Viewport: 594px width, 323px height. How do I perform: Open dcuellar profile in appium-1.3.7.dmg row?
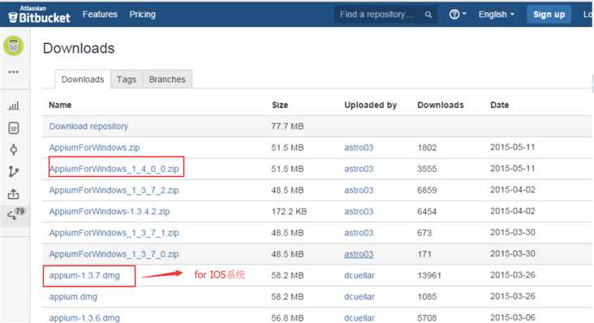pyautogui.click(x=359, y=275)
